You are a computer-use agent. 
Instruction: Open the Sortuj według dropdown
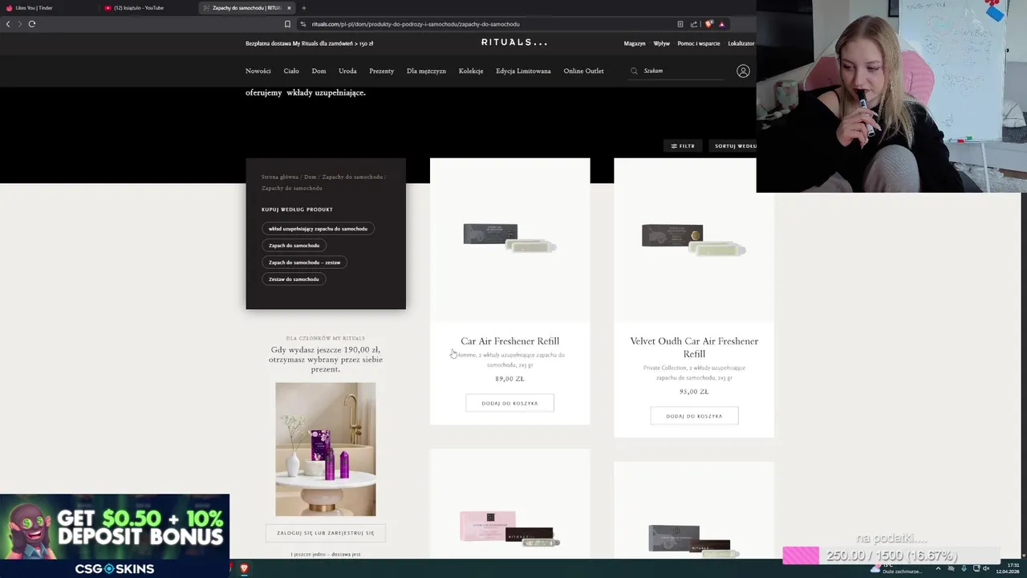(x=733, y=146)
